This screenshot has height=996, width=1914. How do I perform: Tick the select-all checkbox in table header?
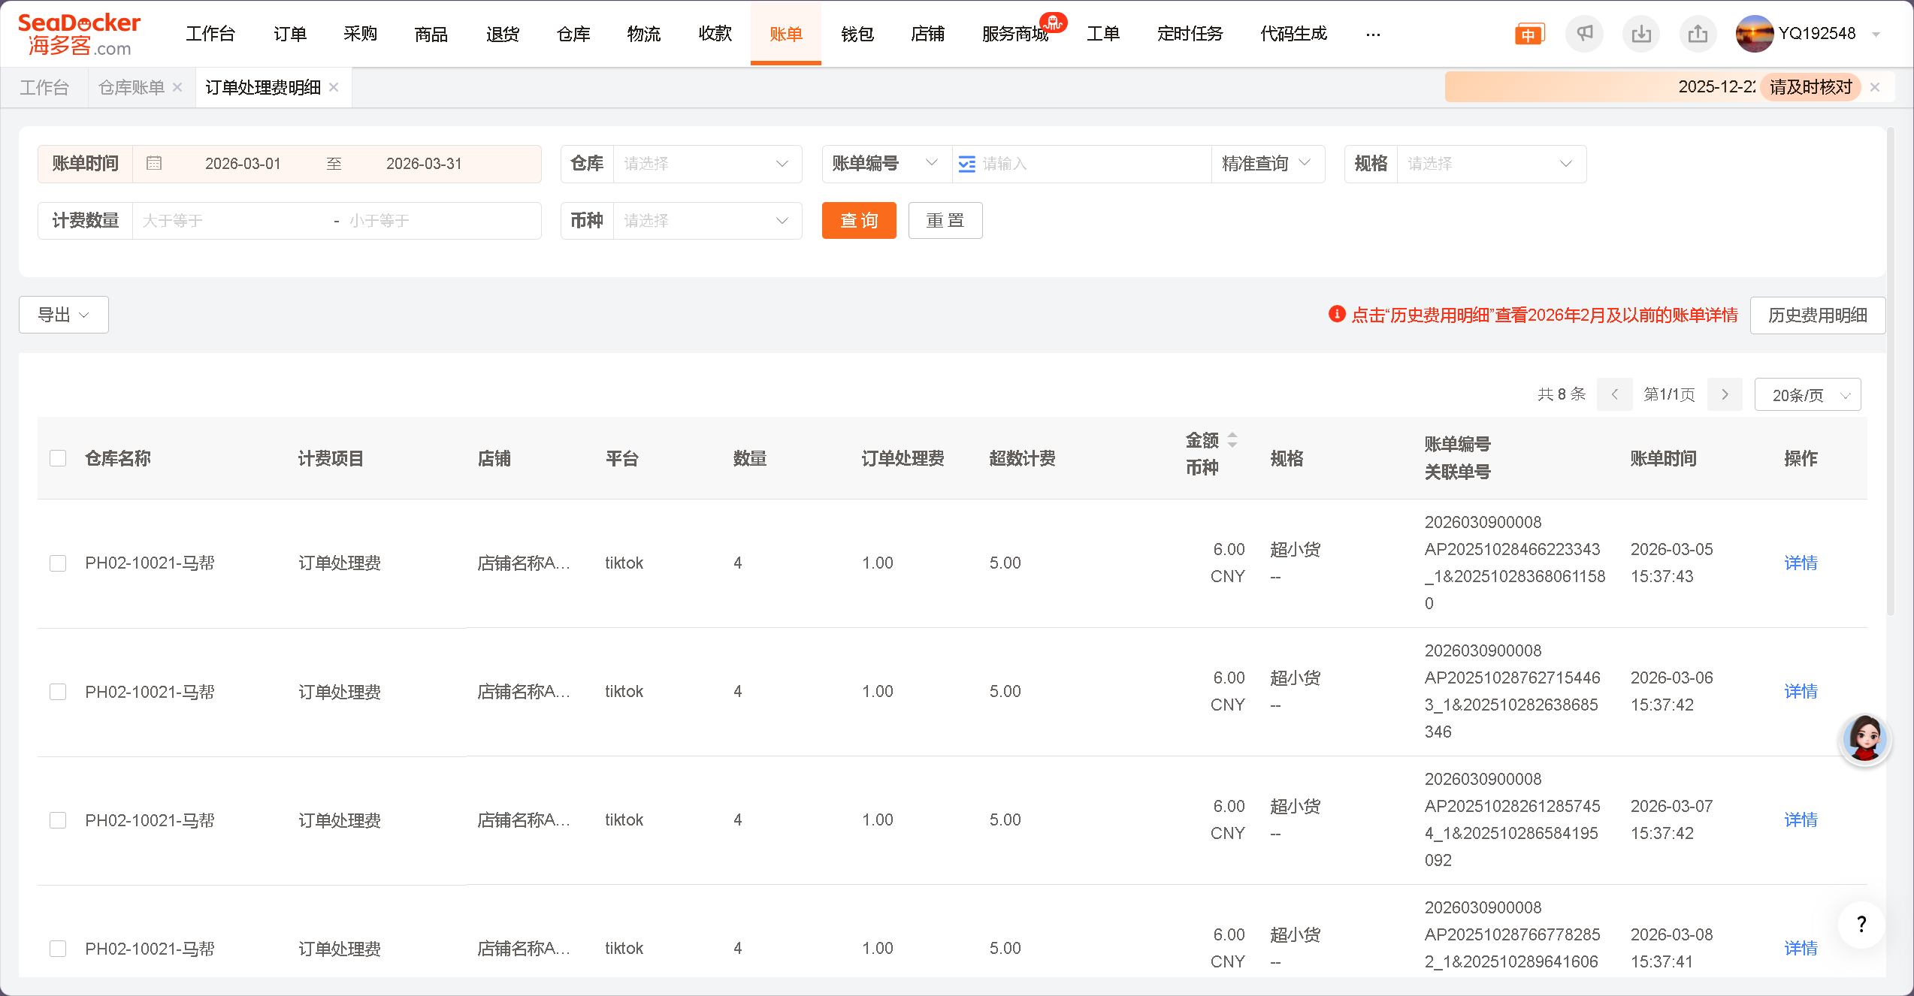58,458
